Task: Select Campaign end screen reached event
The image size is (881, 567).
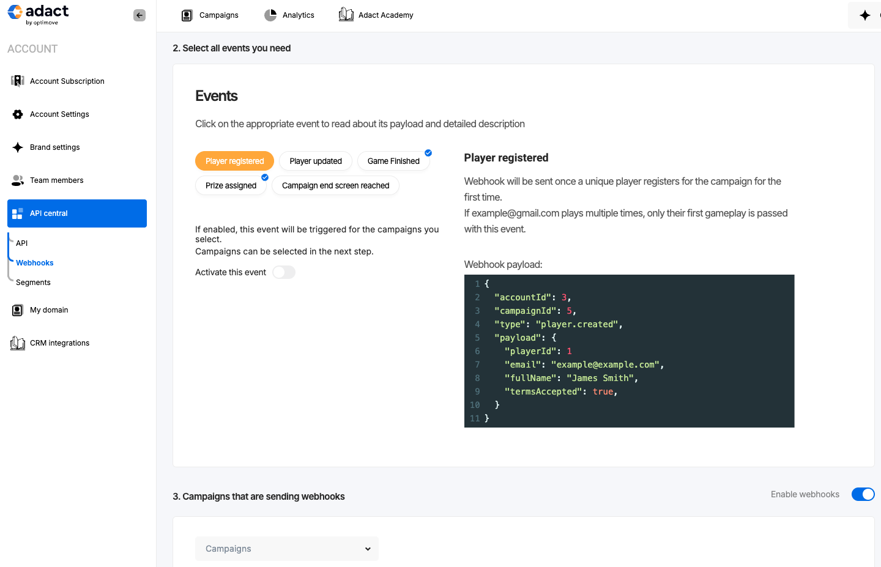Action: (x=336, y=185)
